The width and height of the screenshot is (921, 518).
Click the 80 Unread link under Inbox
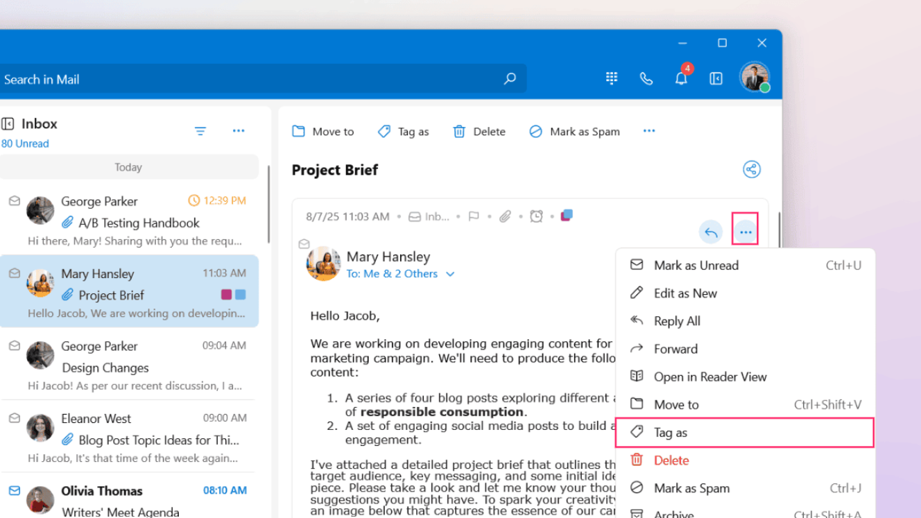pyautogui.click(x=25, y=144)
